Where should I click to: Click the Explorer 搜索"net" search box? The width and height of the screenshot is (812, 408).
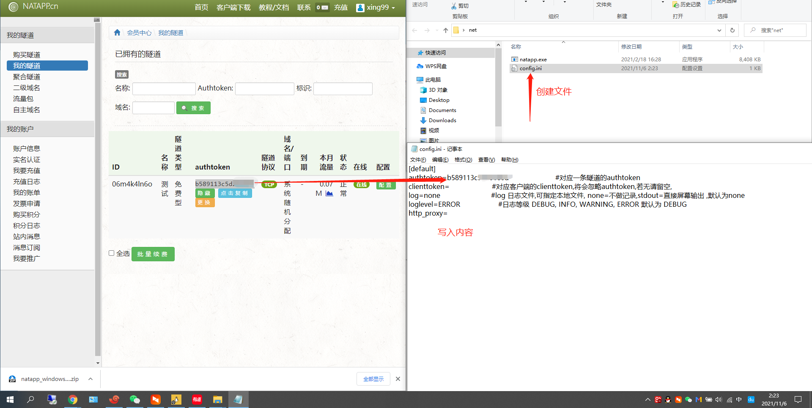[775, 30]
